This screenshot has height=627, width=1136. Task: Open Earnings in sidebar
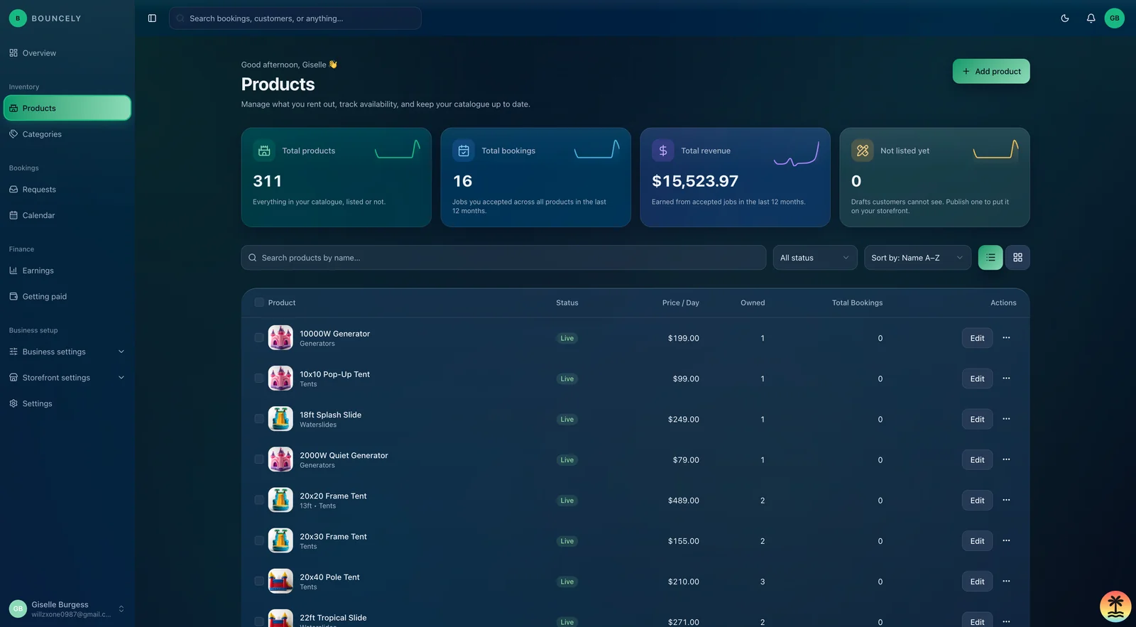click(x=67, y=271)
